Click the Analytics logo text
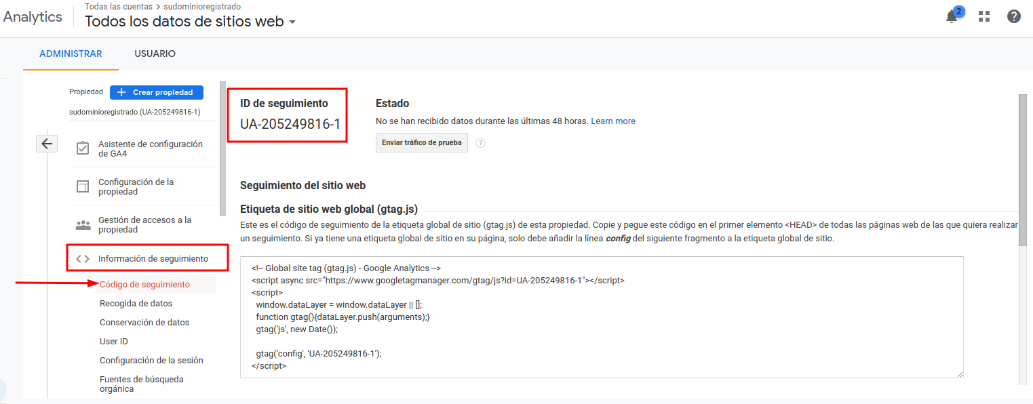Image resolution: width=1033 pixels, height=404 pixels. pyautogui.click(x=33, y=17)
